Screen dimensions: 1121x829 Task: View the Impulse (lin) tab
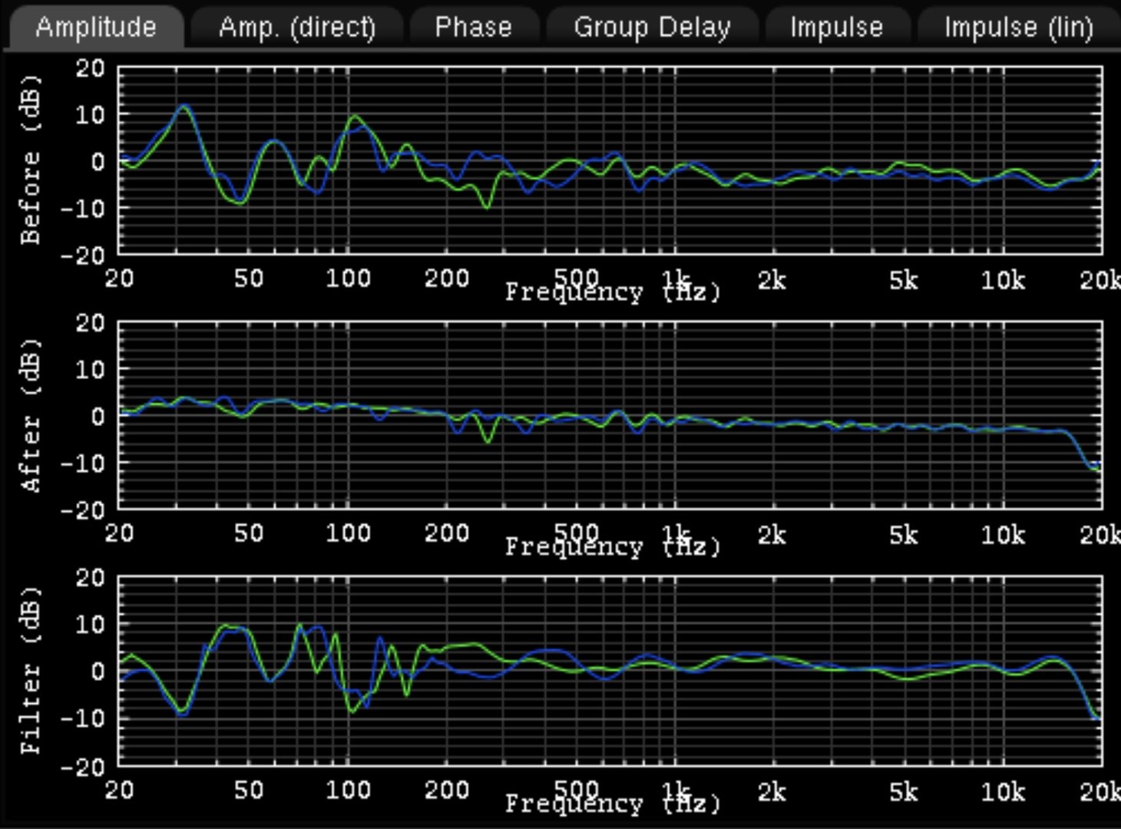1018,28
